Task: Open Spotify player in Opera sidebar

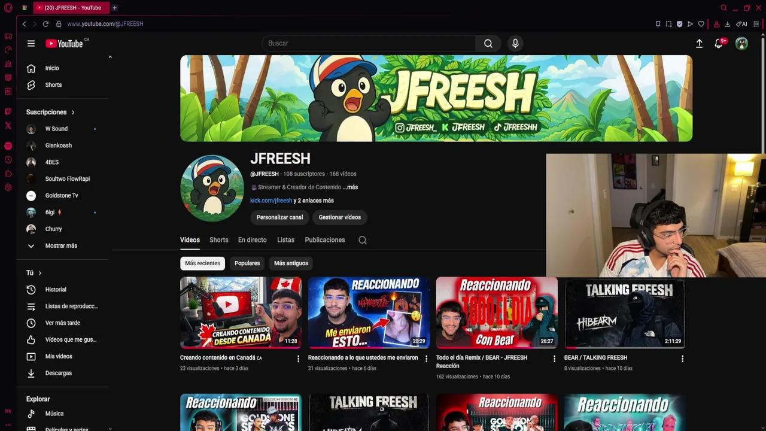Action: 8,146
